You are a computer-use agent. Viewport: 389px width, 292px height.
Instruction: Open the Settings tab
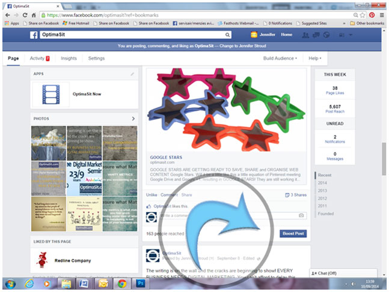coord(96,58)
